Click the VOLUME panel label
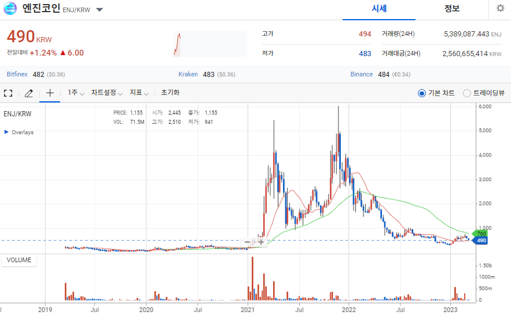This screenshot has height=316, width=511. click(x=19, y=260)
